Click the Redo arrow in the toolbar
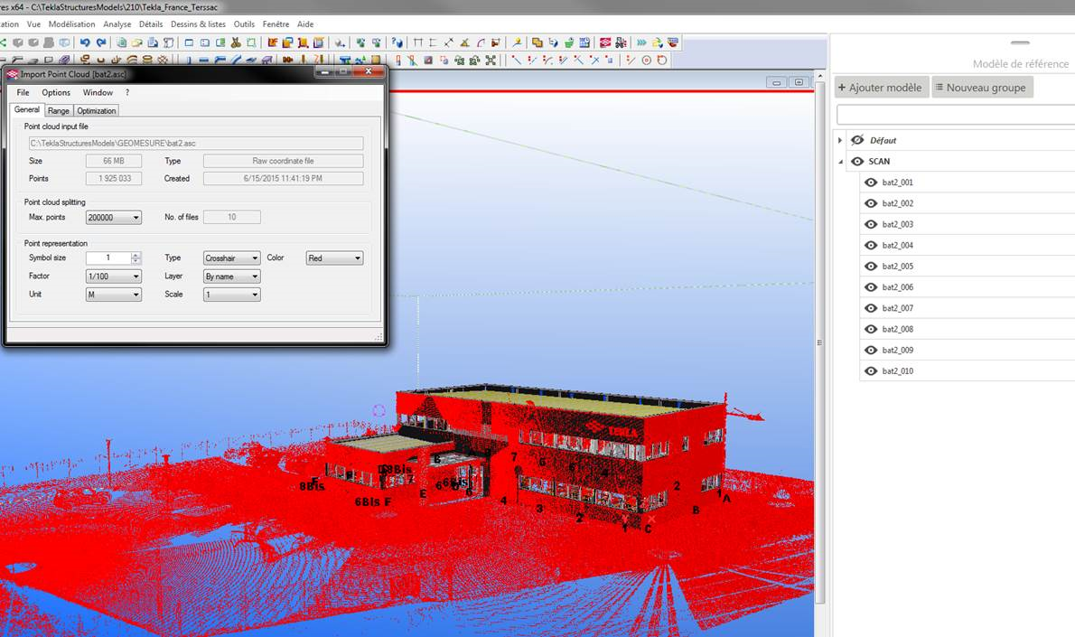1075x637 pixels. tap(100, 42)
